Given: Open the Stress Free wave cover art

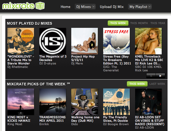Looking at the screenshot, I should (x=116, y=41).
